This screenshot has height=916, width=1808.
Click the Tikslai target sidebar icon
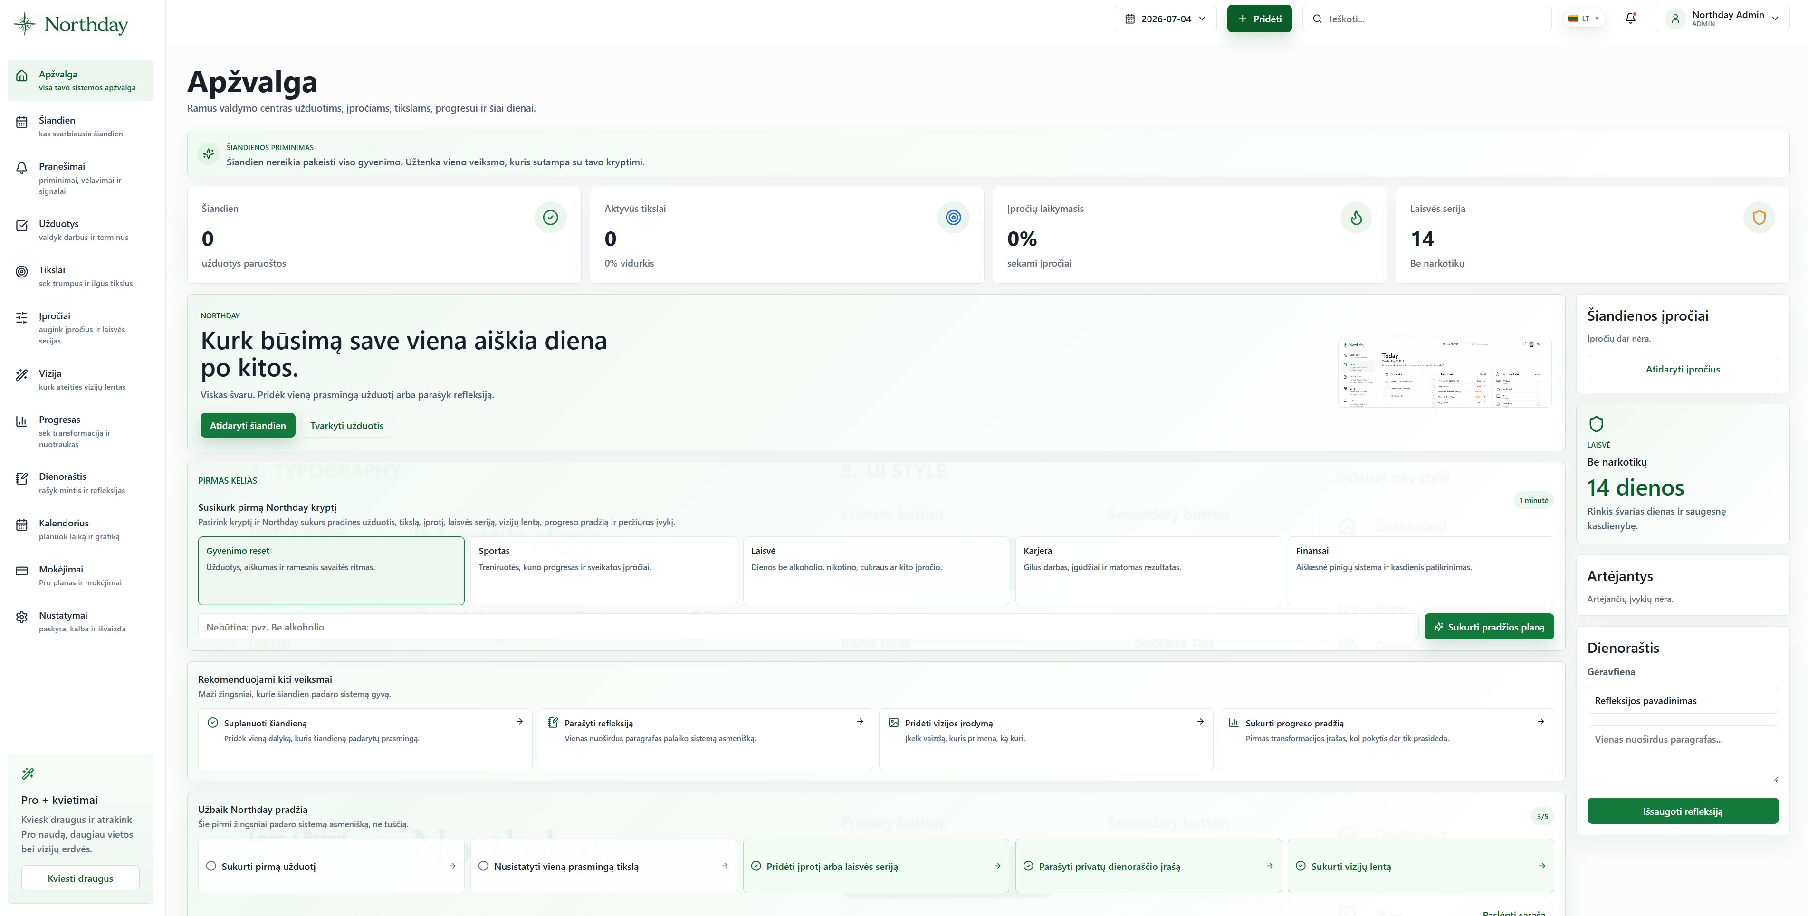click(22, 272)
